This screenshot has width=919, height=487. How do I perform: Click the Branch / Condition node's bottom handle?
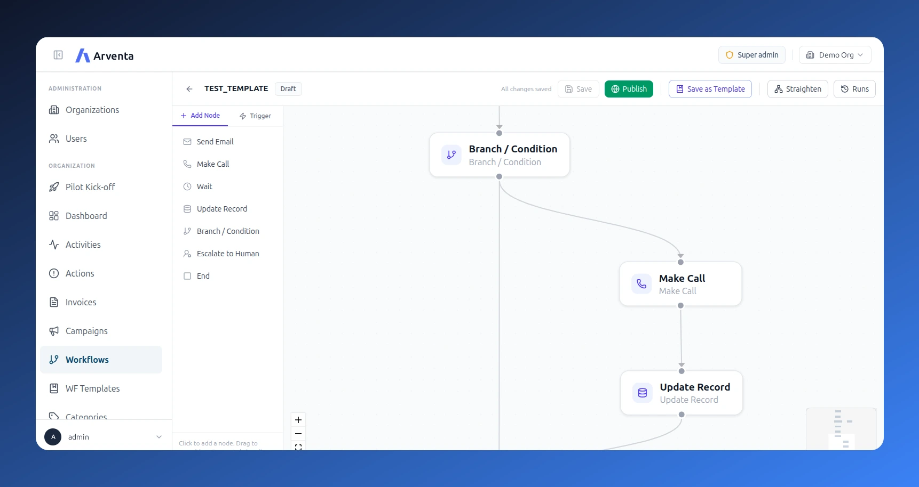click(x=499, y=176)
